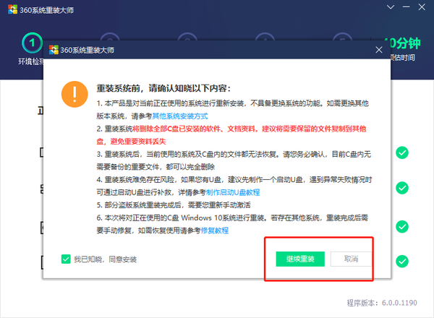
Task: Open 制作启动U盘教程 link
Action: 232,192
